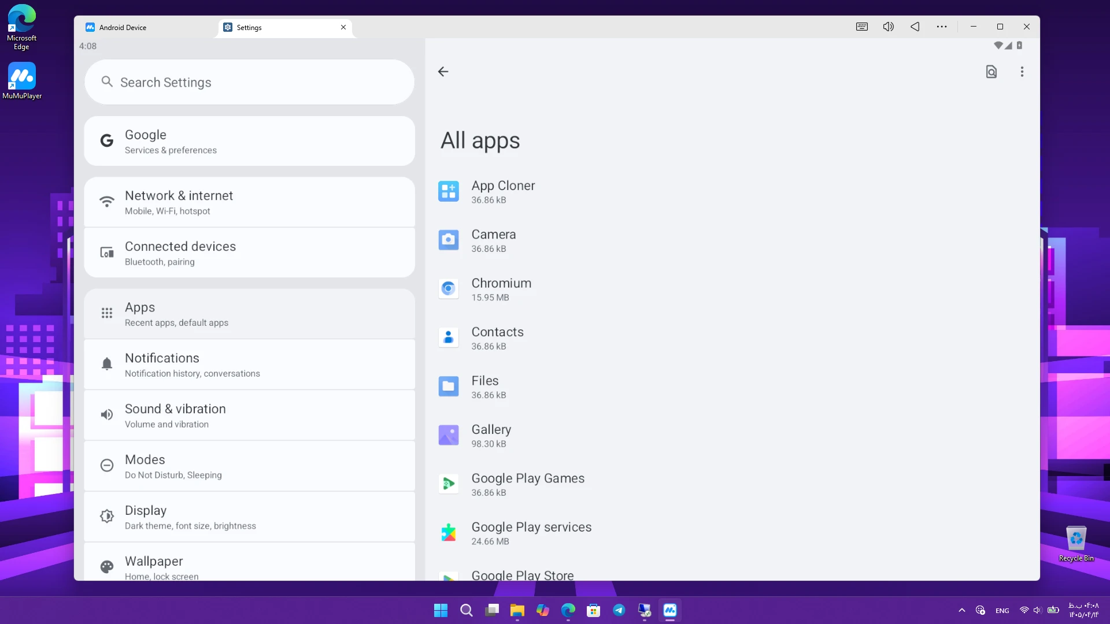Image resolution: width=1110 pixels, height=624 pixels.
Task: Select Google Play Games entry
Action: 732,485
